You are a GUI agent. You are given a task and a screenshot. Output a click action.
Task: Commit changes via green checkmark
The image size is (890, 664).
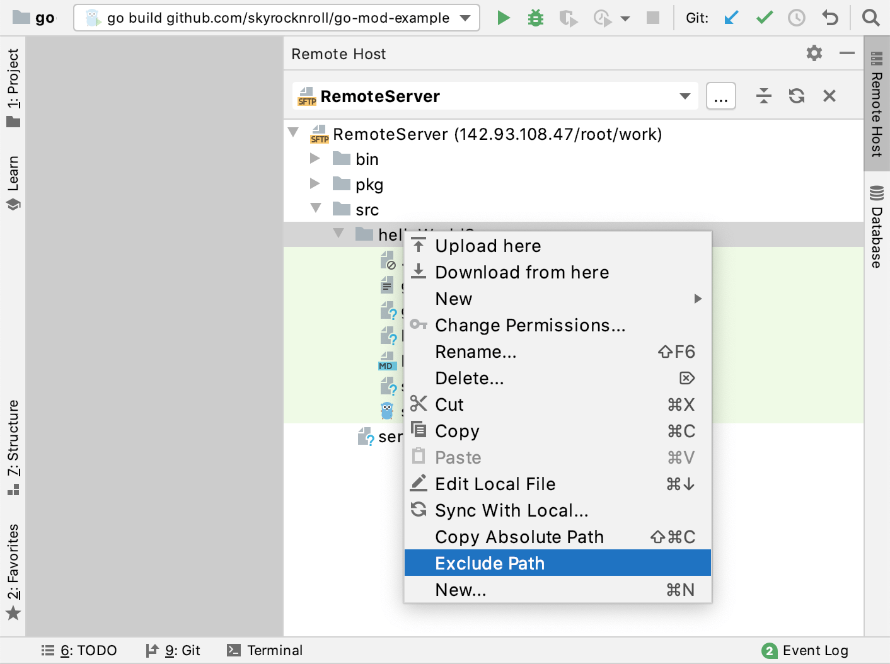tap(764, 18)
